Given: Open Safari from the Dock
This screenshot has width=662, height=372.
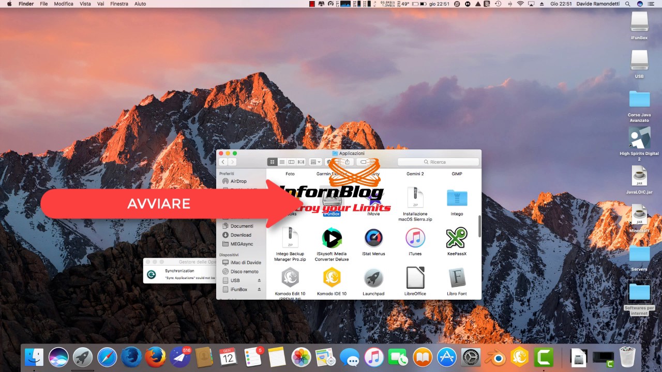Looking at the screenshot, I should click(107, 357).
